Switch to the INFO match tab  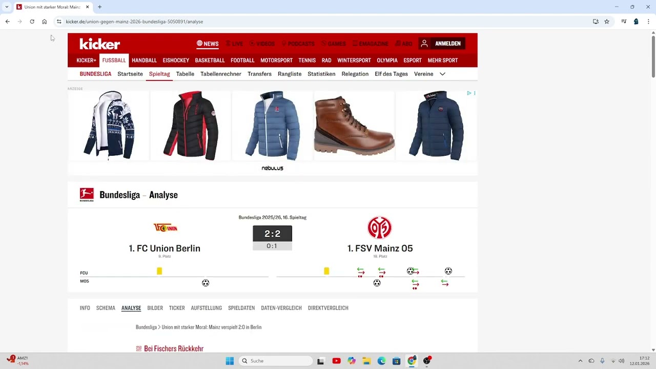pyautogui.click(x=85, y=308)
